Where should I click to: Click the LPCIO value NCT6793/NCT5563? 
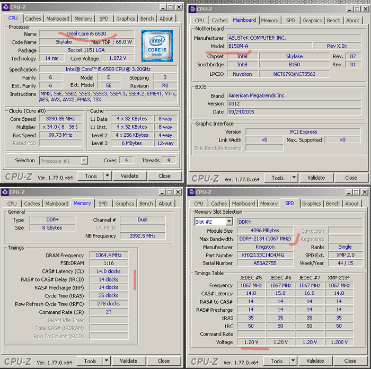[x=294, y=74]
